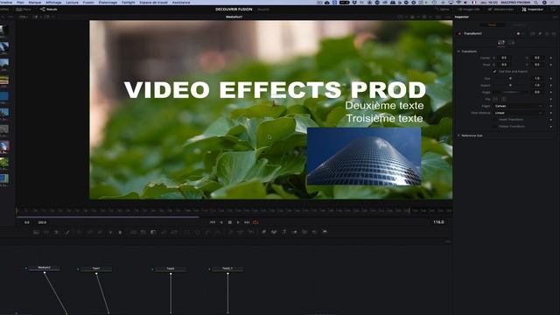Select the Modifiers tab in Inspector

pyautogui.click(x=520, y=25)
